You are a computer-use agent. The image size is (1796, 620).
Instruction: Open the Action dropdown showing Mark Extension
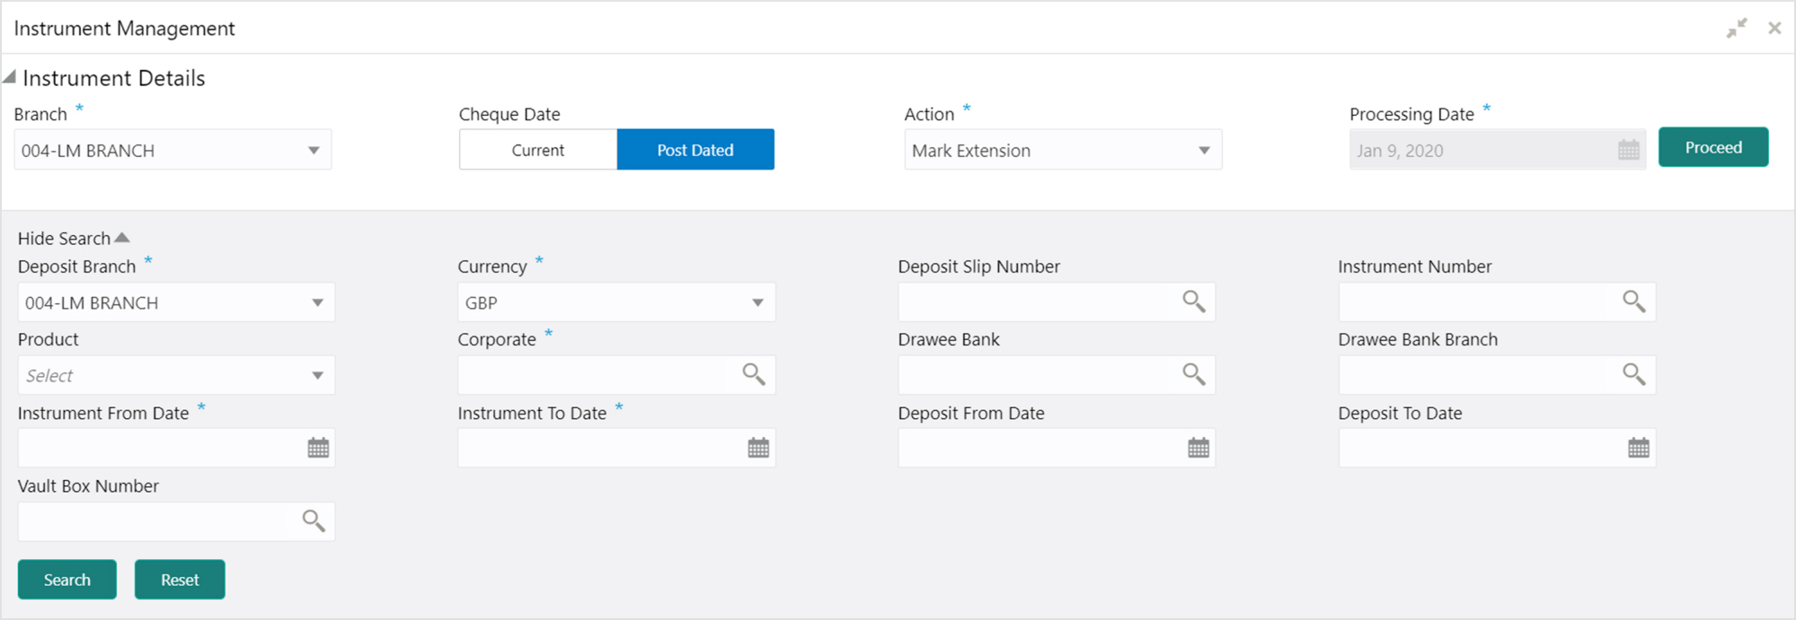click(1063, 150)
